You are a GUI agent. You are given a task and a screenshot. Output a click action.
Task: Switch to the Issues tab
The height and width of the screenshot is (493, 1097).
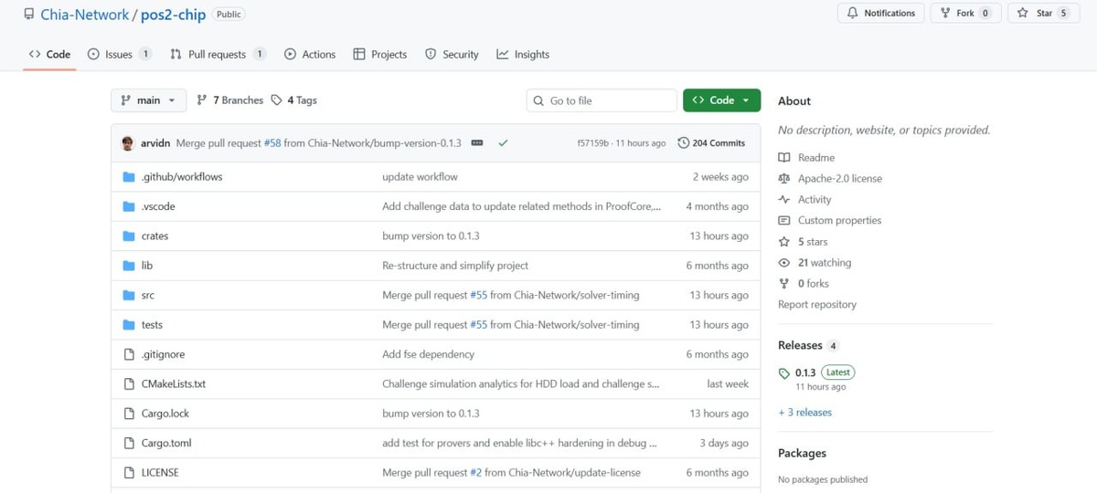119,54
